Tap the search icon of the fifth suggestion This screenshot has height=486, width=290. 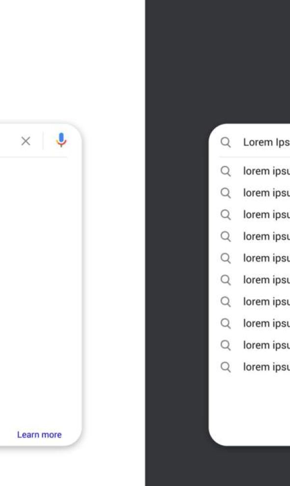click(226, 258)
